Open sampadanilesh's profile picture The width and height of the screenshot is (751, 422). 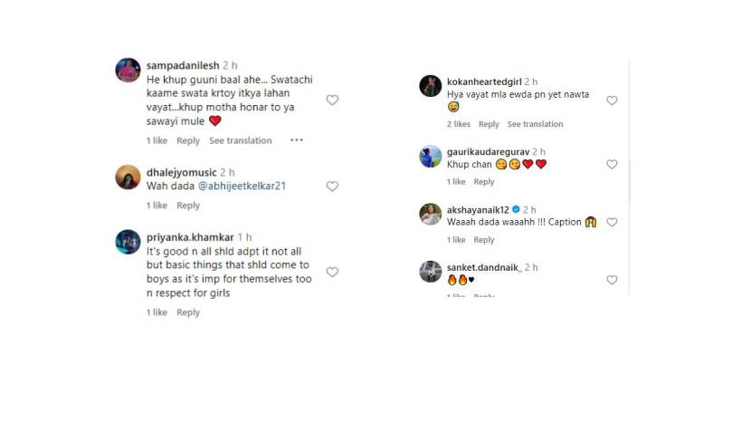tap(128, 71)
